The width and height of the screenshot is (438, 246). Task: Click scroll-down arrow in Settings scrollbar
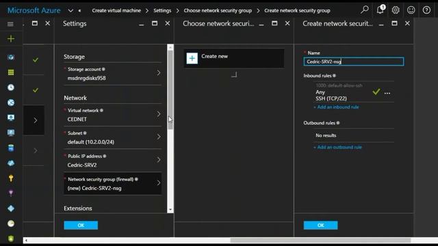170,210
